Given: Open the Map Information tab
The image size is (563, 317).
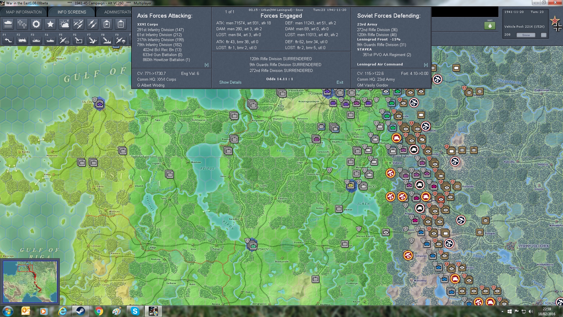Looking at the screenshot, I should click(x=24, y=12).
